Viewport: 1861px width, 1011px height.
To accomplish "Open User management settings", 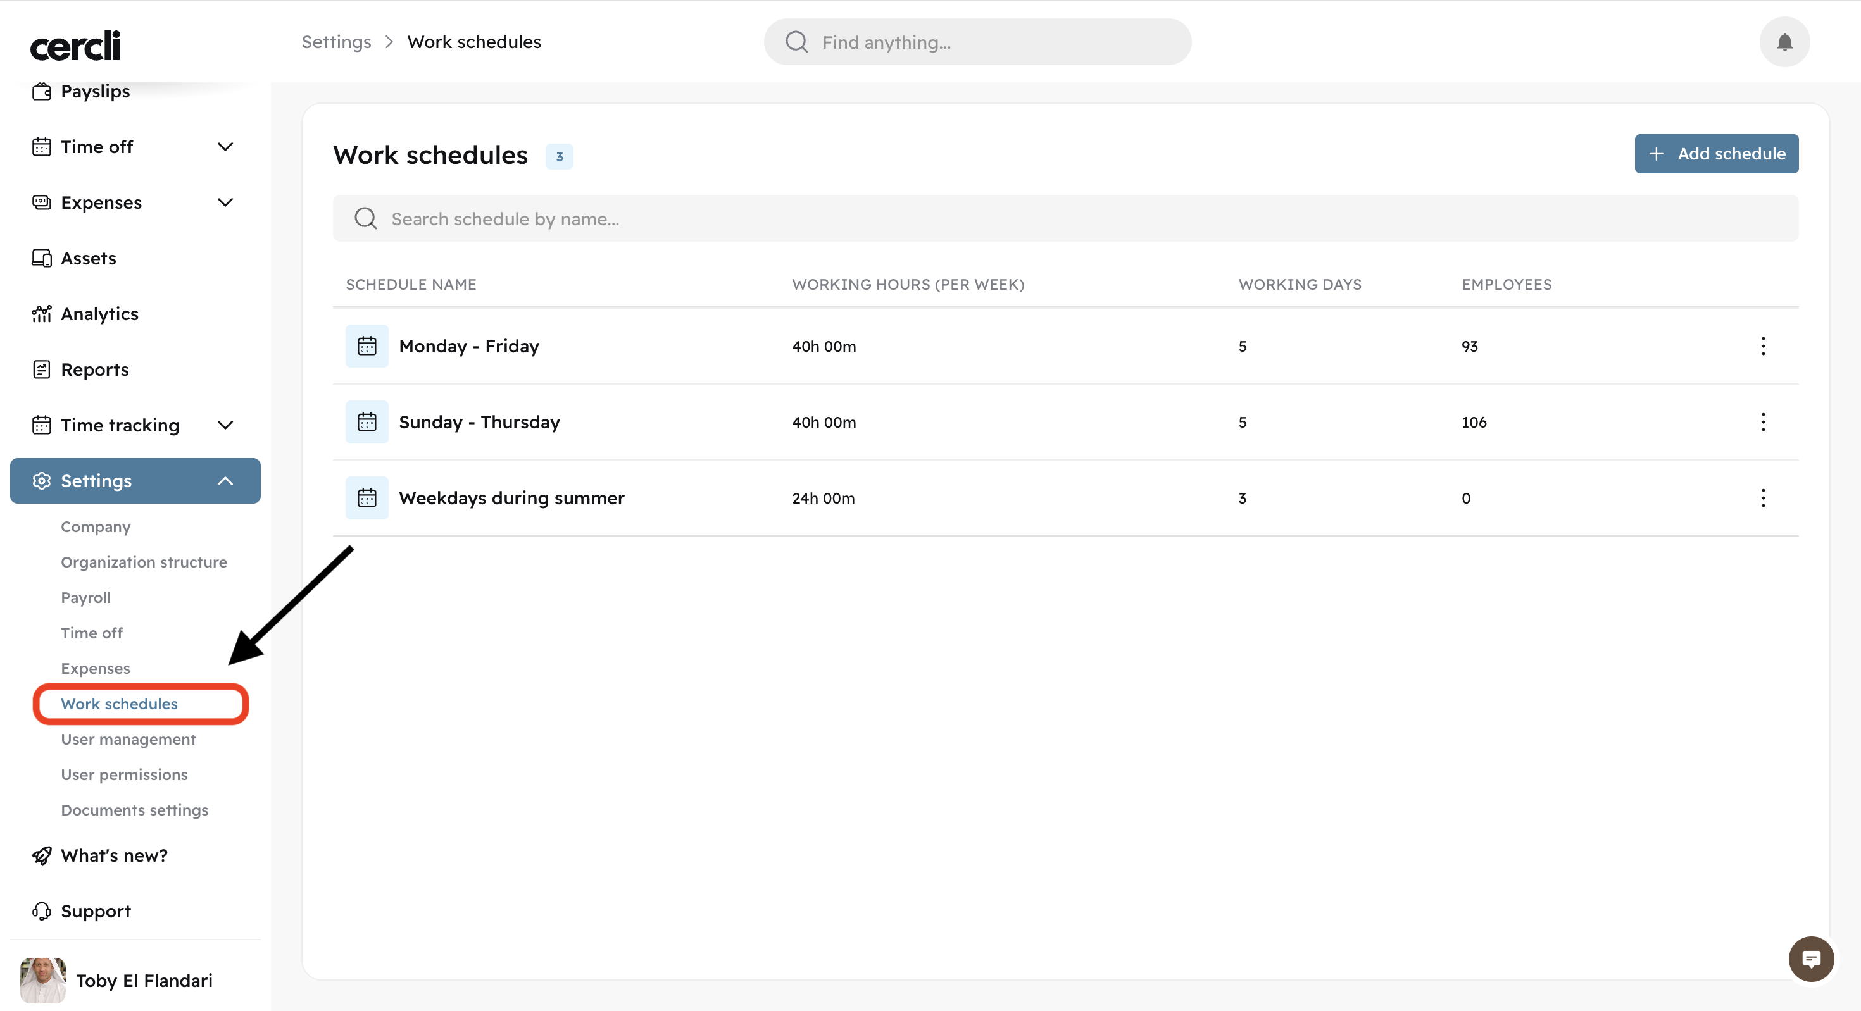I will click(x=128, y=739).
